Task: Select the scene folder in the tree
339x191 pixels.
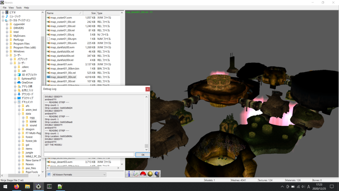Action: tap(33, 121)
